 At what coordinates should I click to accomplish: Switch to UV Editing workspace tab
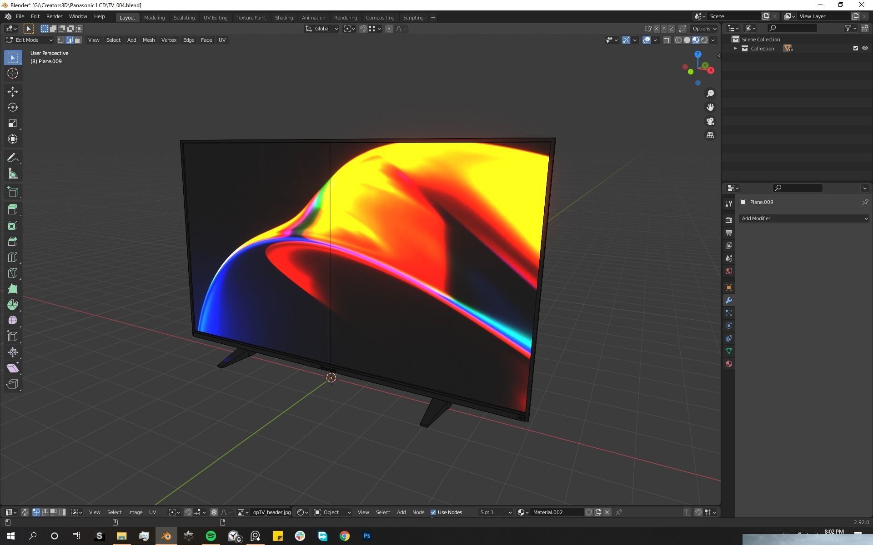tap(215, 18)
